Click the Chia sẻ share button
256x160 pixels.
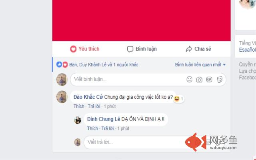pyautogui.click(x=198, y=49)
